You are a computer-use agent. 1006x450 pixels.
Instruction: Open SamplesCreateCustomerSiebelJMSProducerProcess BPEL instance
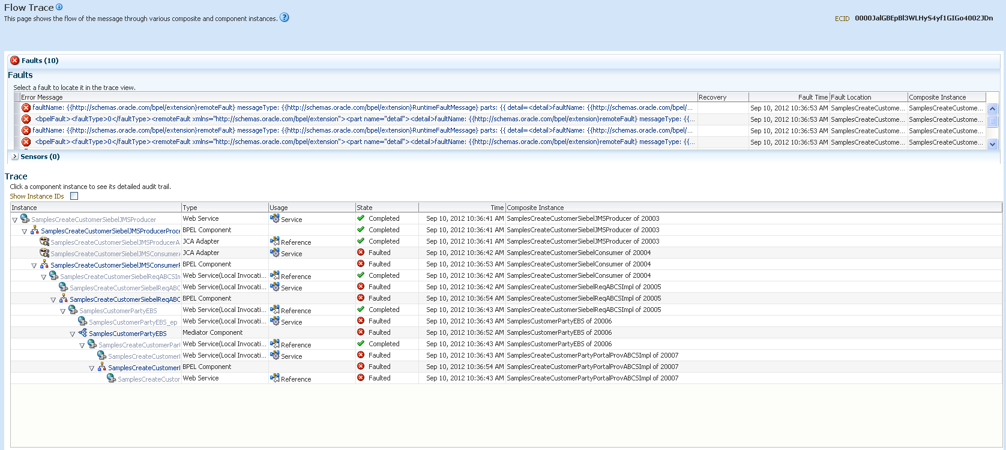click(x=110, y=231)
